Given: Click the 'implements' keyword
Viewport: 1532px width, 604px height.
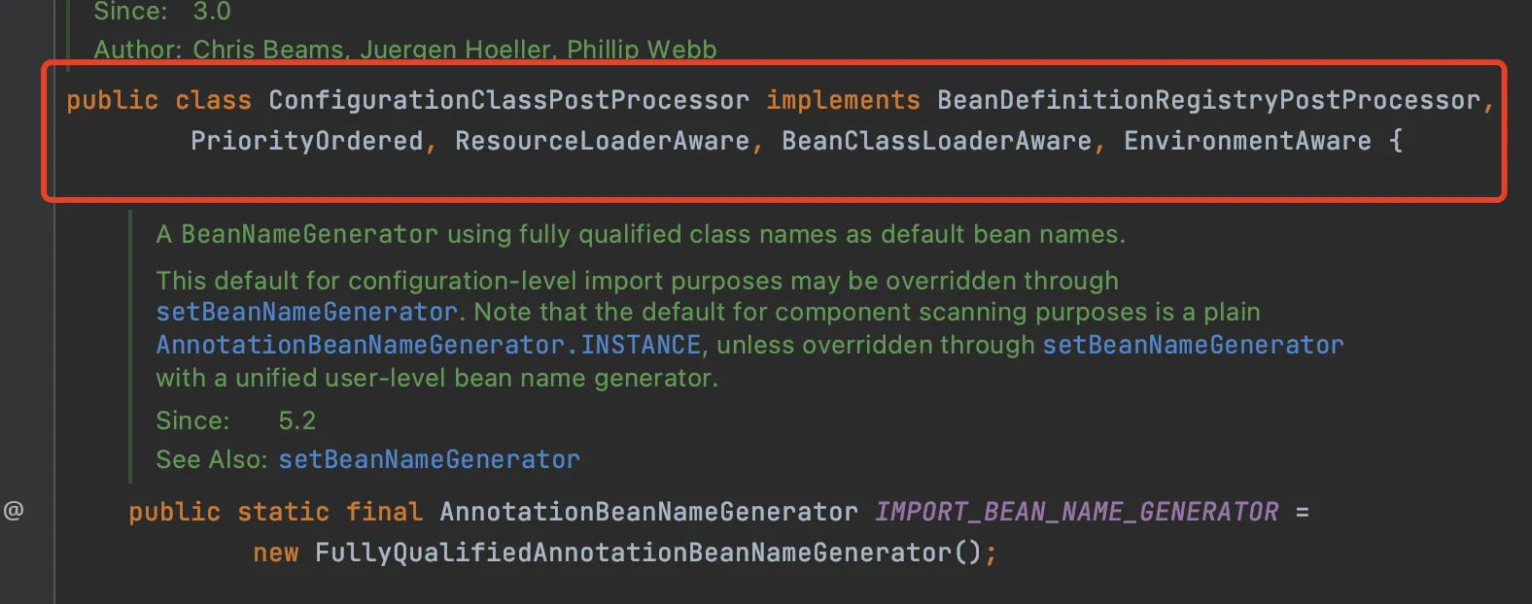Looking at the screenshot, I should click(843, 100).
